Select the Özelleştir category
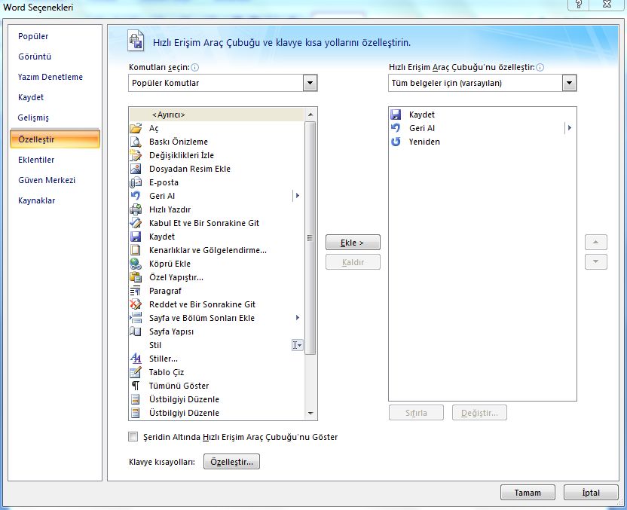Viewport: 627px width, 510px height. 55,139
